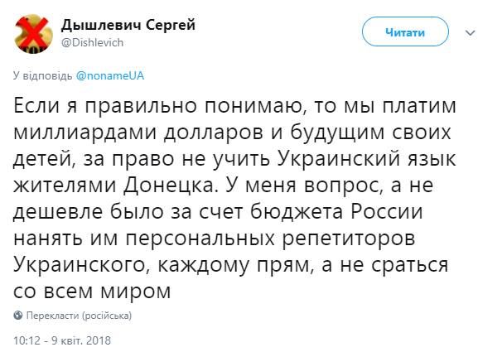Click the globe icon beside Перекласти
The height and width of the screenshot is (352, 478).
[18, 315]
